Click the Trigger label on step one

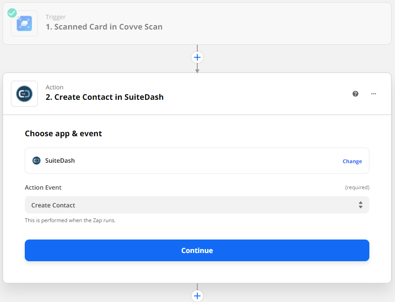pos(56,17)
